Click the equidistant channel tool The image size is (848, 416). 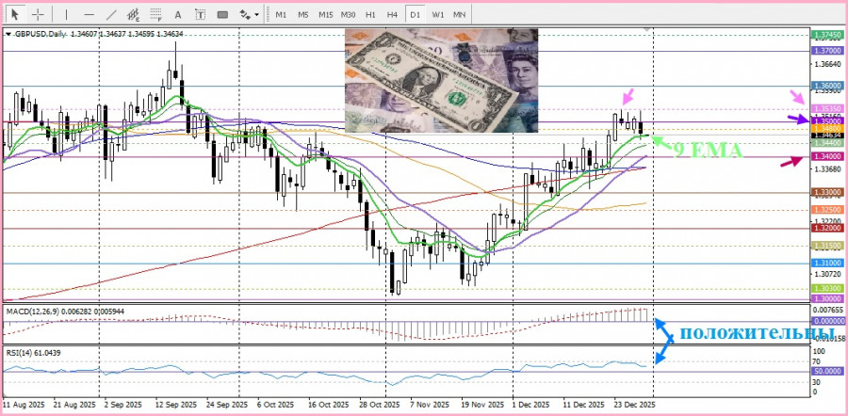click(134, 15)
